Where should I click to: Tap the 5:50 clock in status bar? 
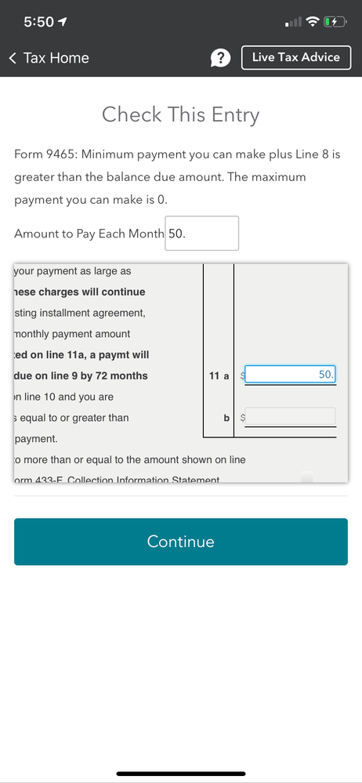[38, 22]
